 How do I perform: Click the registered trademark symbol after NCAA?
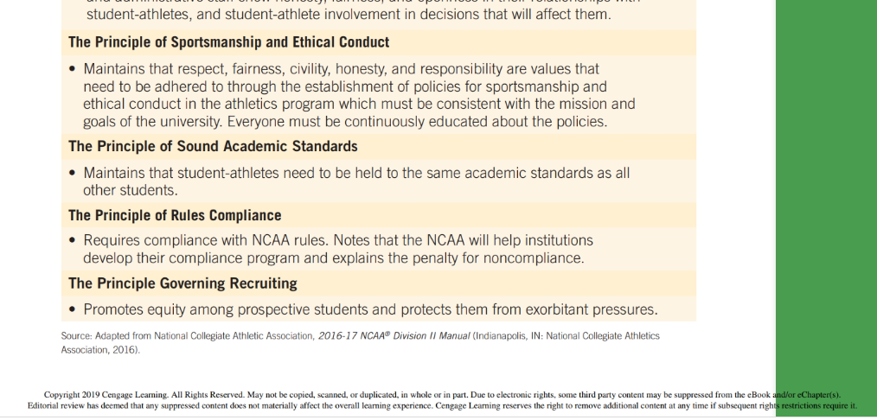coord(387,334)
